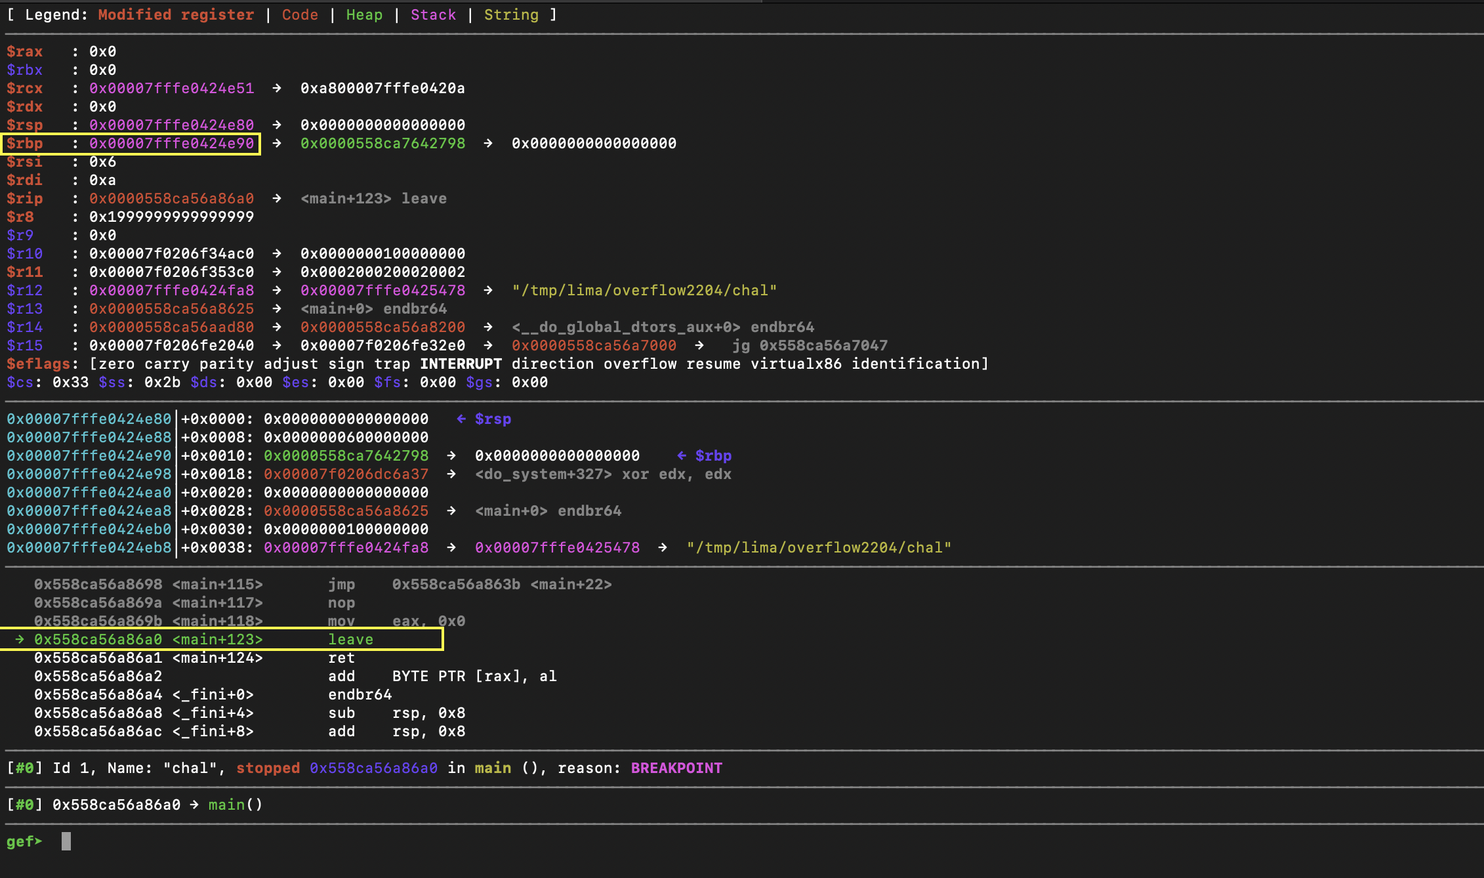
Task: Click stack pointer 0x00007fffe0424fa8 at +0x0038
Action: point(346,547)
